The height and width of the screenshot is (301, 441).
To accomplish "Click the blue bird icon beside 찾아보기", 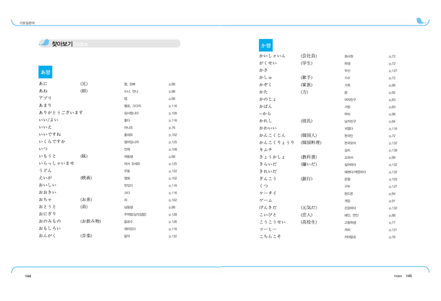I will 43,43.
